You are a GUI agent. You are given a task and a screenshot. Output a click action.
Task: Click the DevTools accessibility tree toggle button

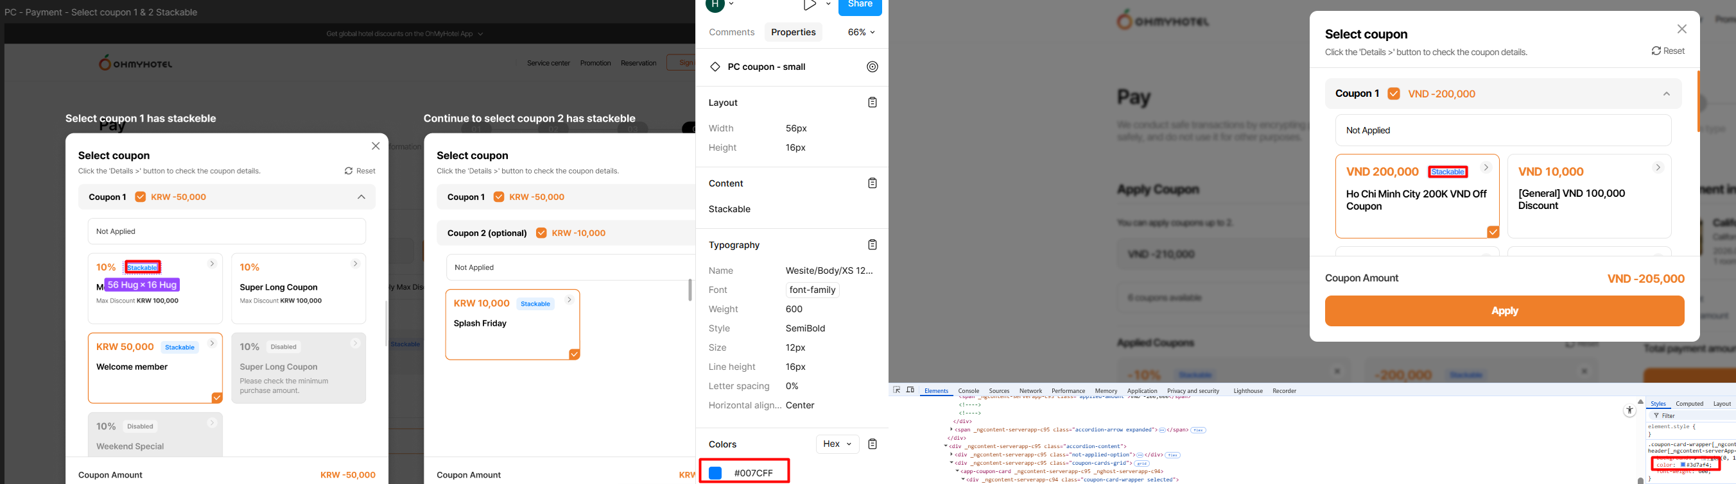coord(1629,410)
